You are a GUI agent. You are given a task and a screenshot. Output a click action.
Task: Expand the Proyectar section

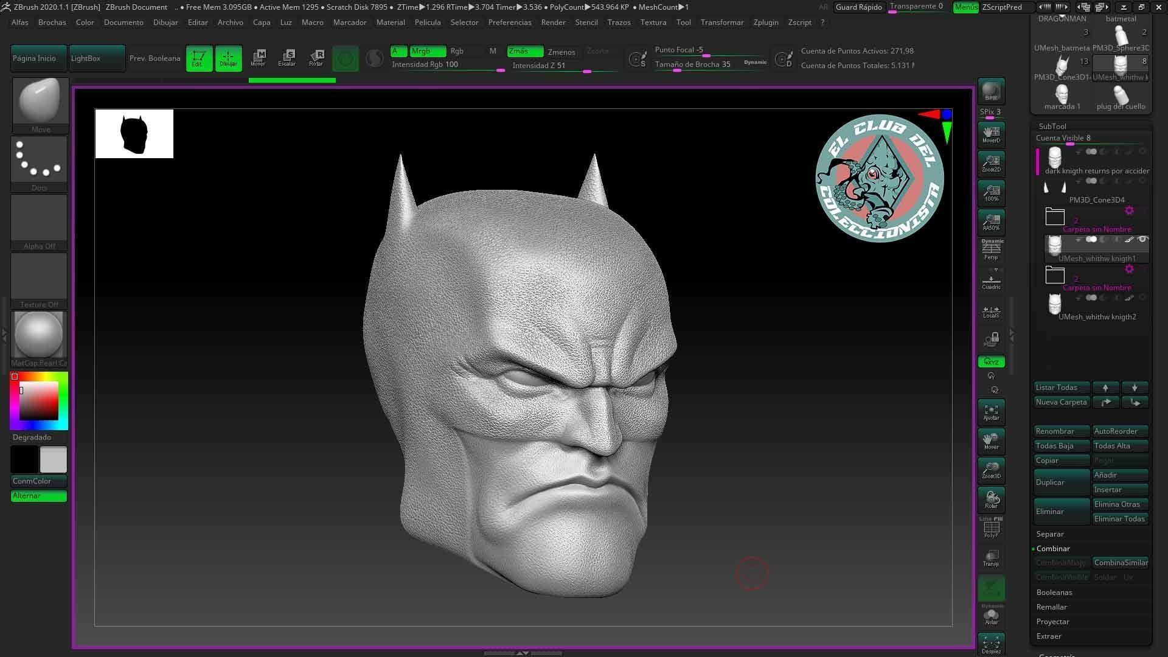pyautogui.click(x=1053, y=622)
